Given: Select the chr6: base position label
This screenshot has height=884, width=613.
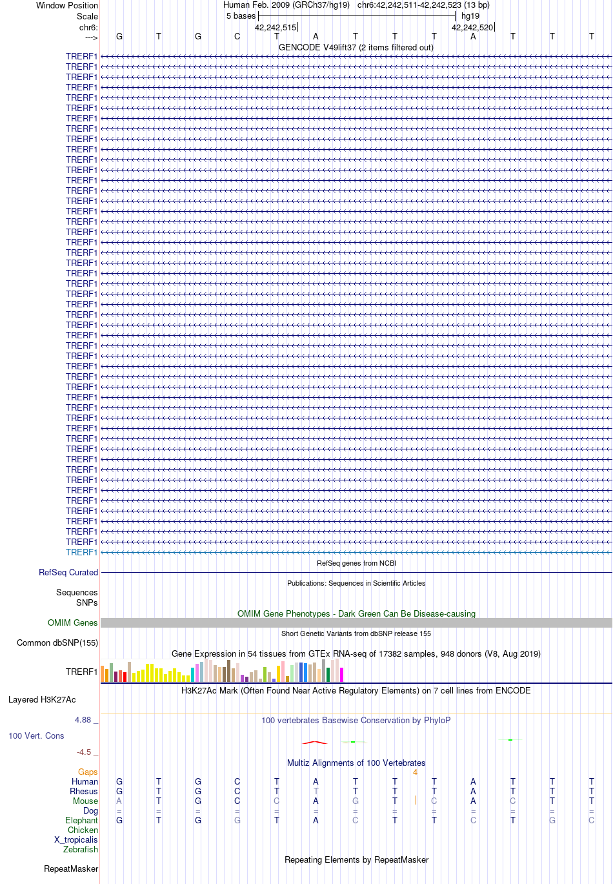Looking at the screenshot, I should 89,27.
